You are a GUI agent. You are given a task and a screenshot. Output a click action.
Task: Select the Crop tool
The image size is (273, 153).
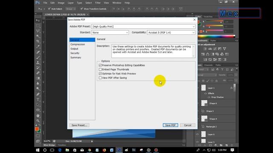(38, 42)
